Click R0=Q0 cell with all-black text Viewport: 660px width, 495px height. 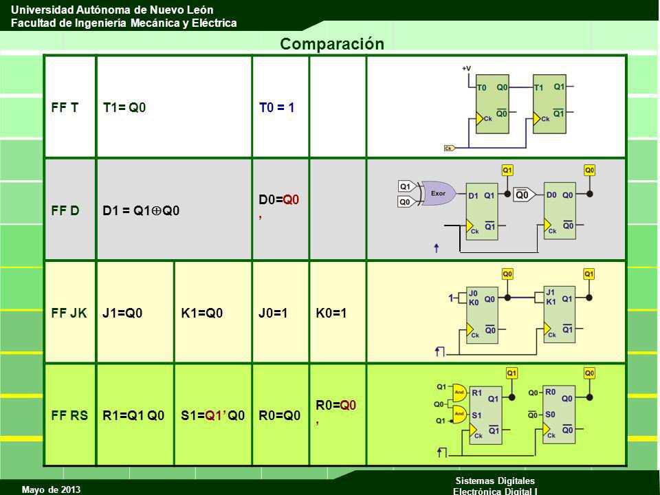click(280, 415)
